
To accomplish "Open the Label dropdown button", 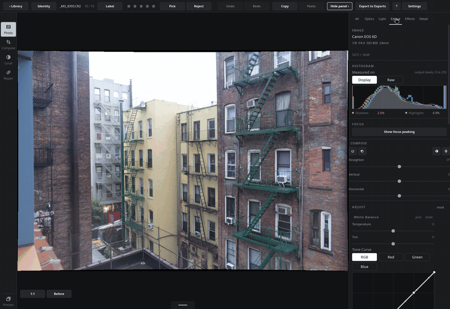I will (x=110, y=6).
